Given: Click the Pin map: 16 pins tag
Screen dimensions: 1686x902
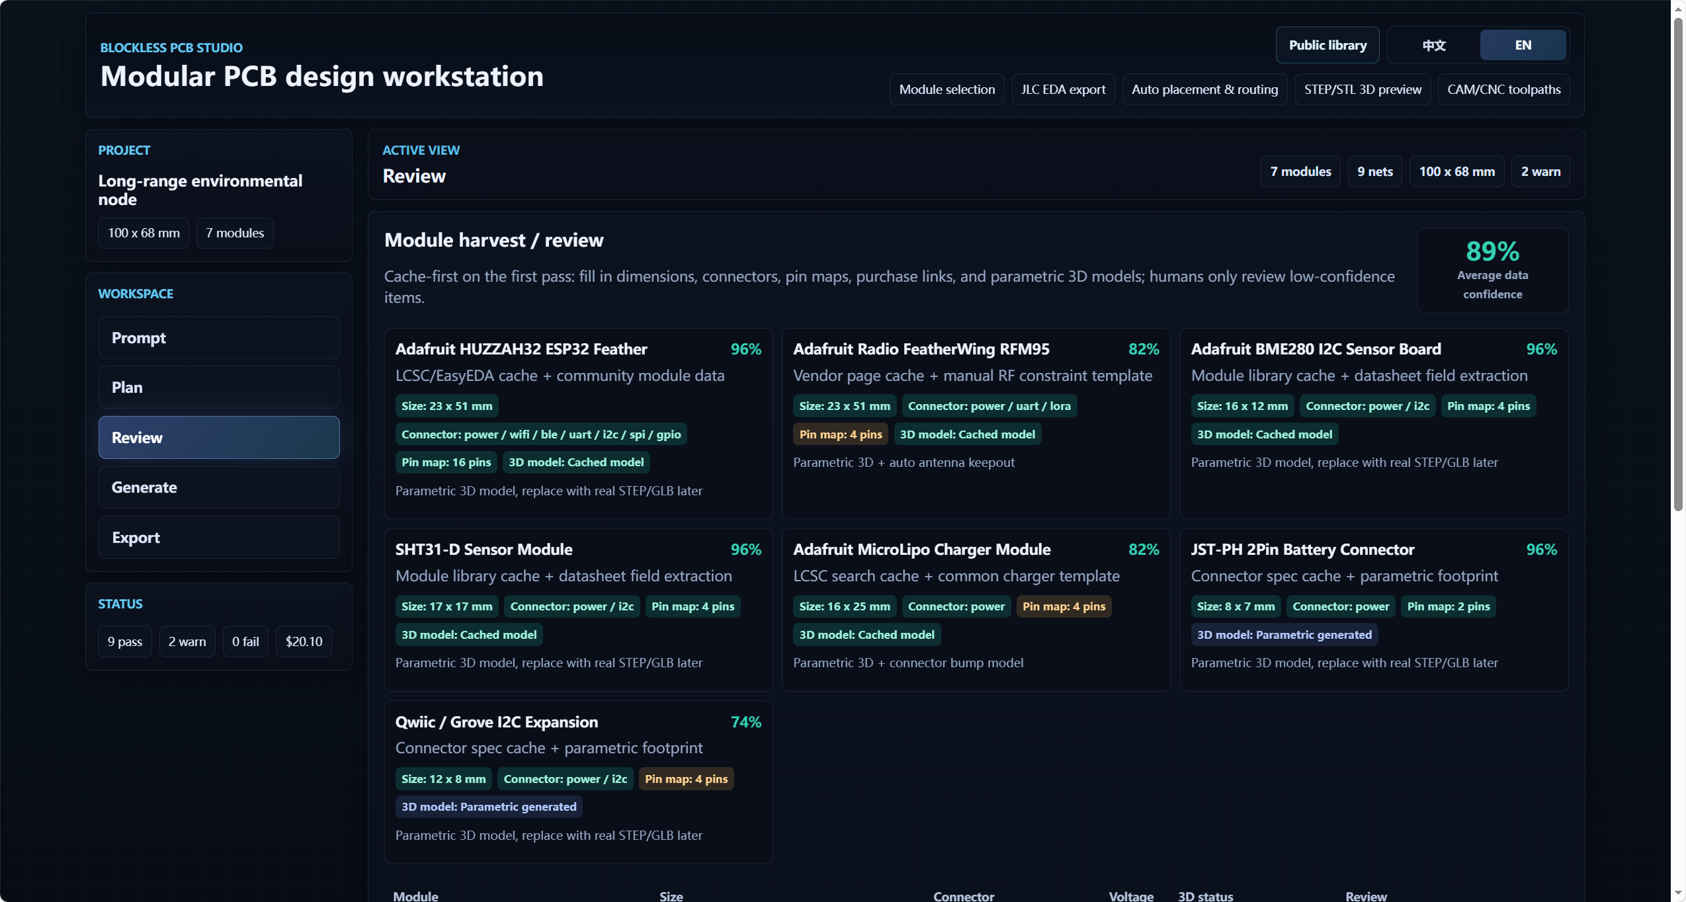Looking at the screenshot, I should pyautogui.click(x=446, y=462).
